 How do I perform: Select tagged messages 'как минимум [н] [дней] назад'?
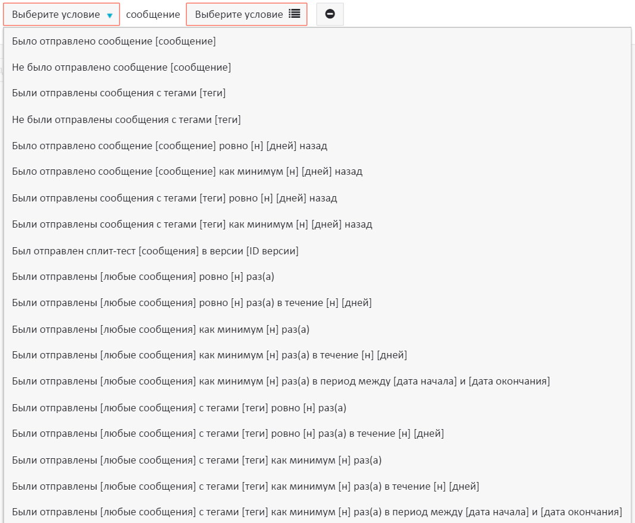point(192,224)
